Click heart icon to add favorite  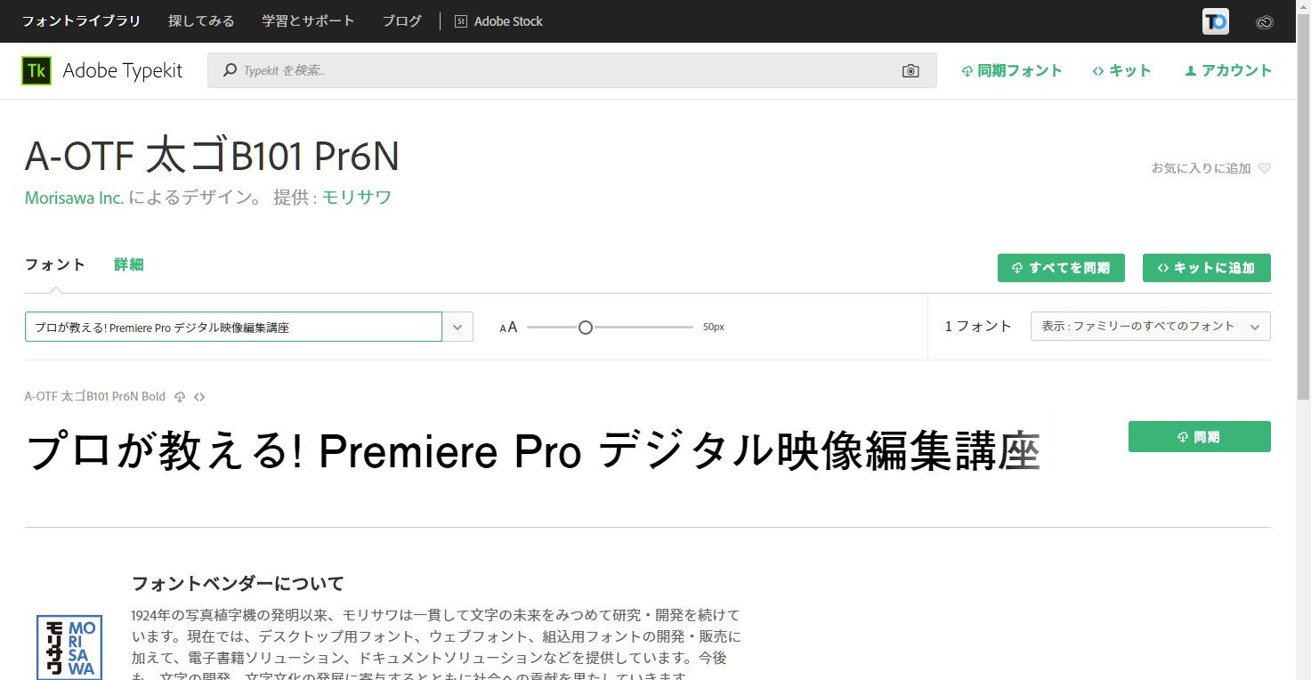click(1265, 168)
